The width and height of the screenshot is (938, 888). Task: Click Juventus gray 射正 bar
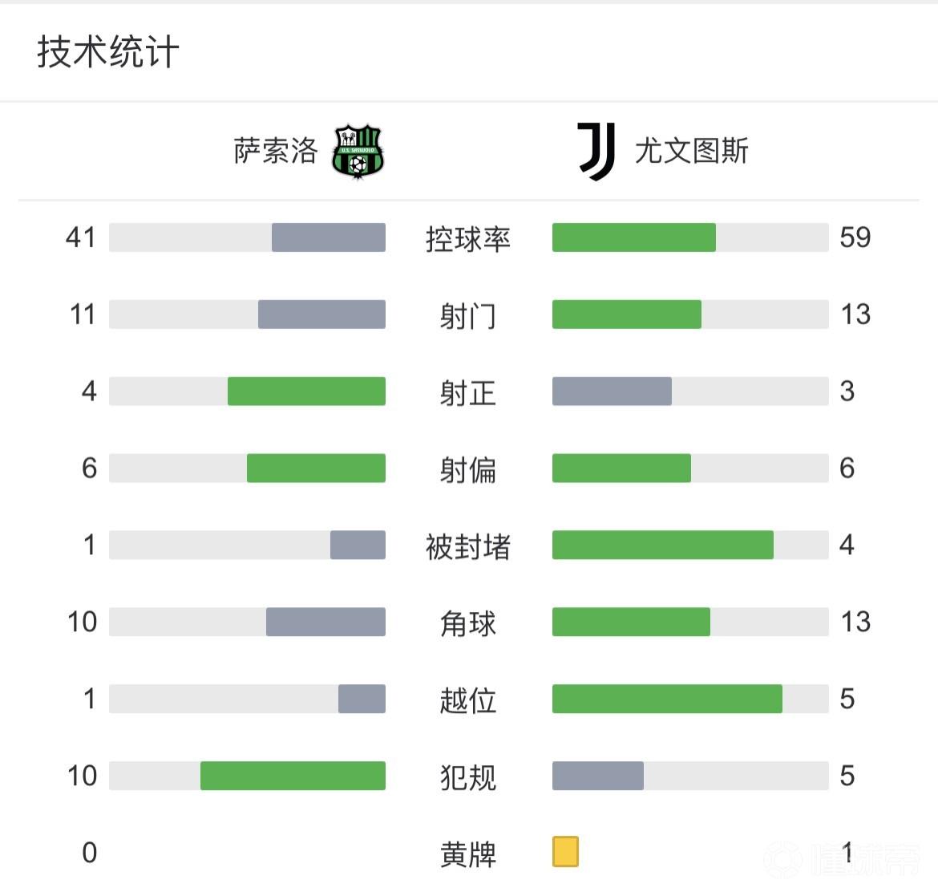pyautogui.click(x=612, y=391)
